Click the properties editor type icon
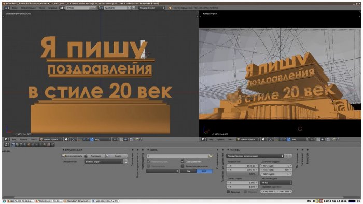This screenshot has height=204, width=363. coord(6,144)
